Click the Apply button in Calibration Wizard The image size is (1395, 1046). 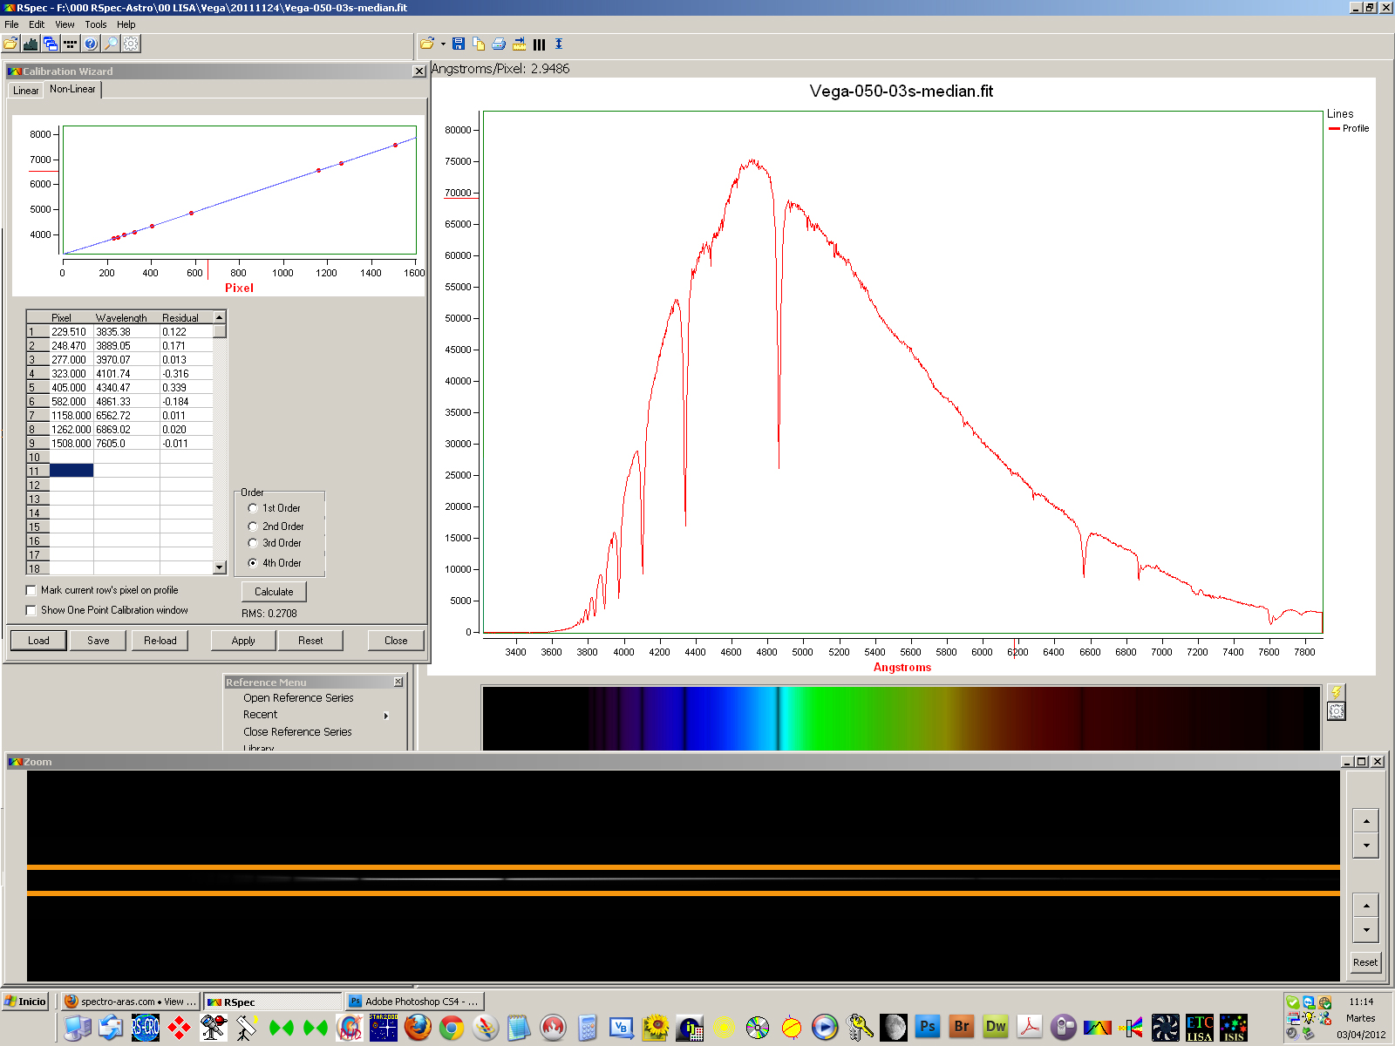click(x=243, y=641)
